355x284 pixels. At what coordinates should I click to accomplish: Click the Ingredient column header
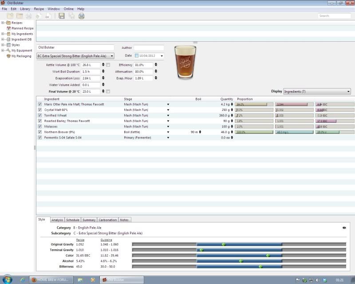tap(52, 99)
